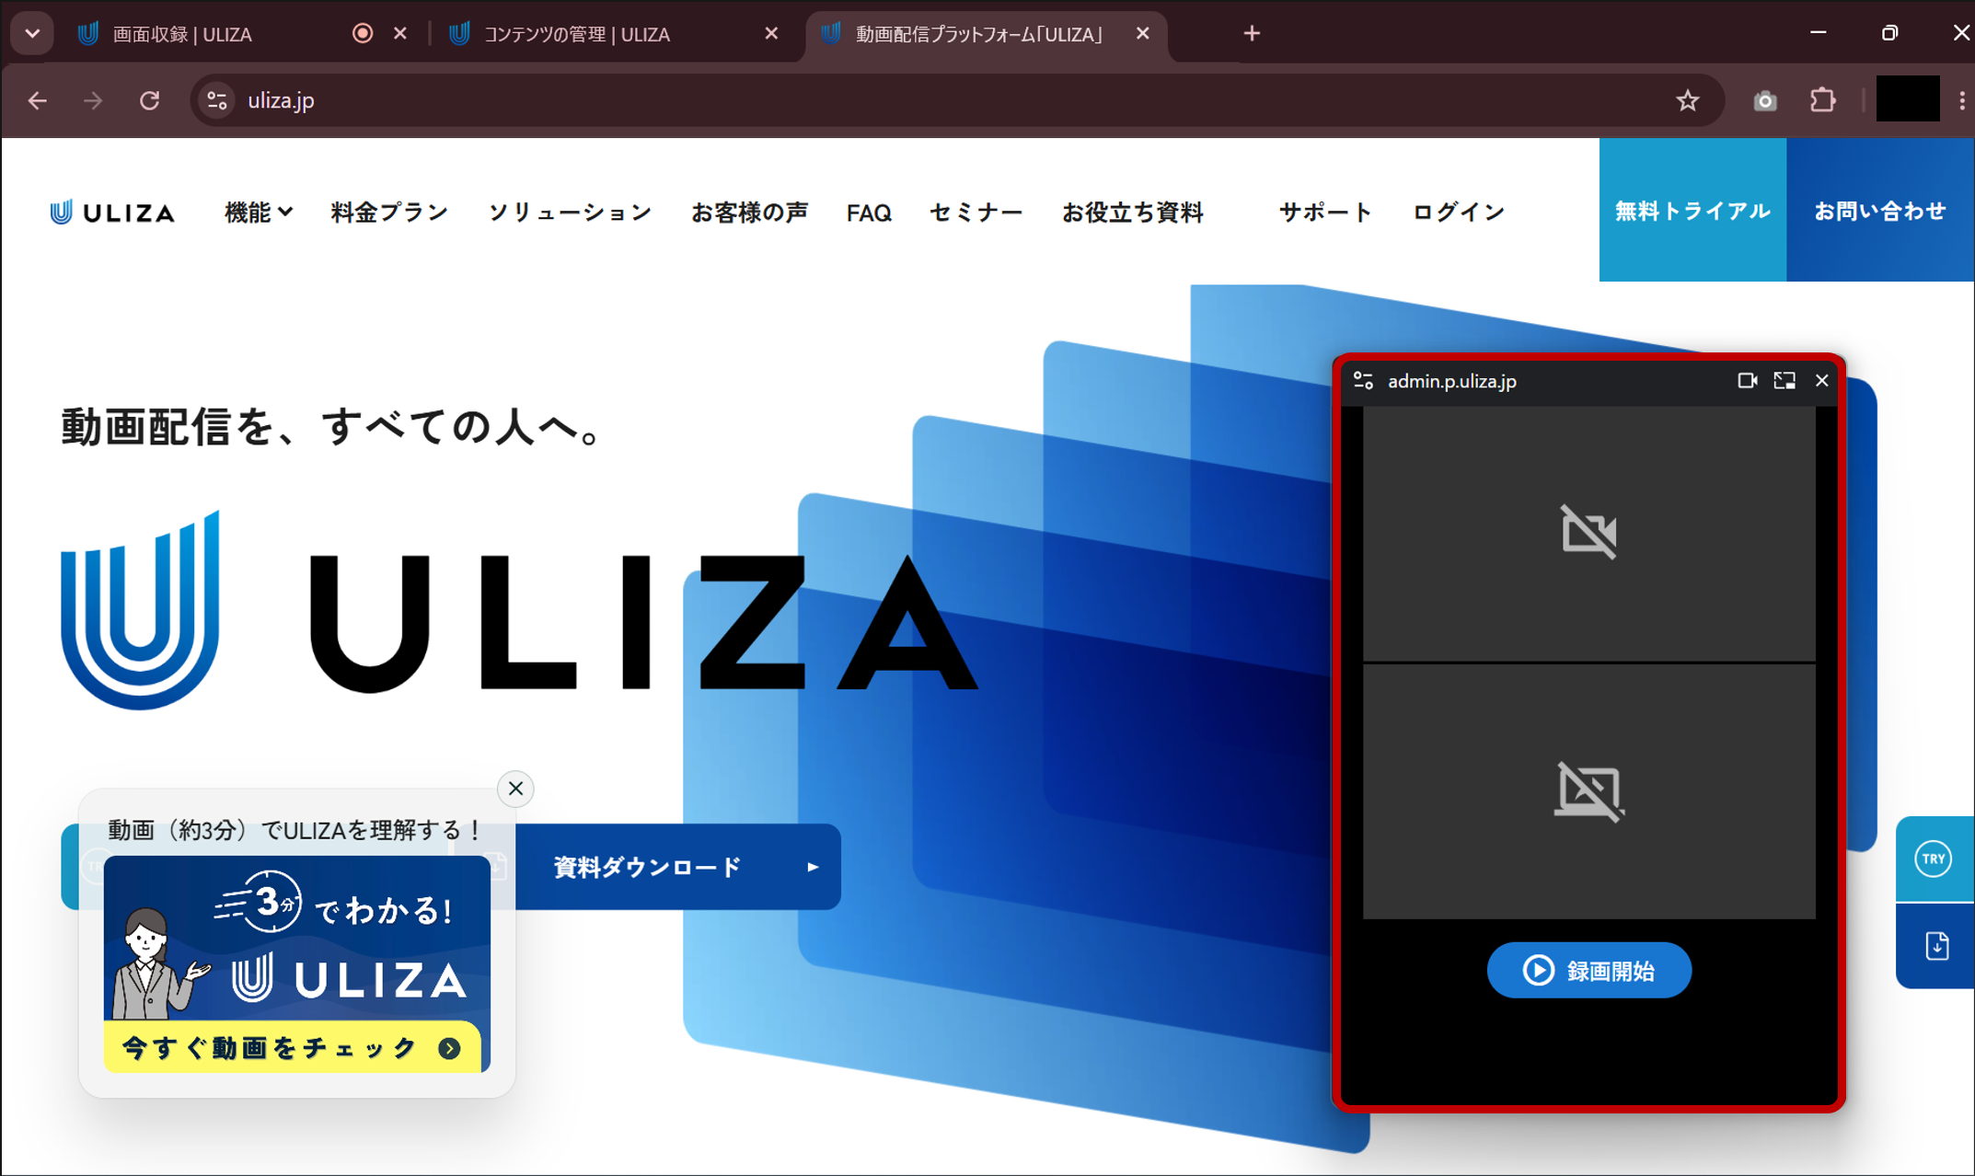Open the browser profile avatar

click(1907, 99)
